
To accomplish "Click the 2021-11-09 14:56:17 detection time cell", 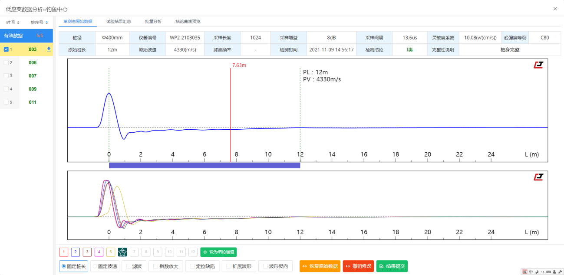I will [331, 50].
